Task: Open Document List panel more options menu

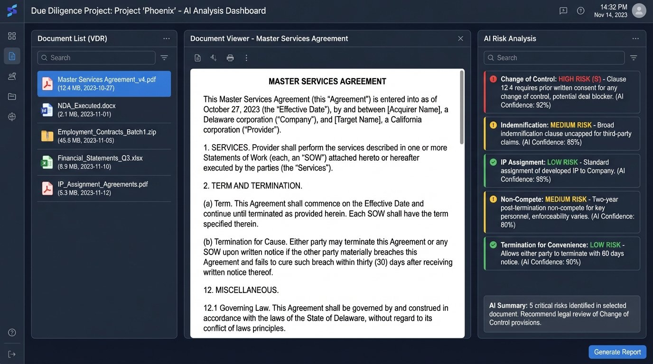Action: click(x=166, y=39)
